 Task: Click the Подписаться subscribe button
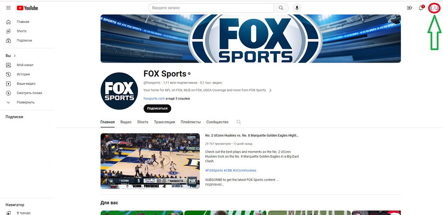tap(157, 108)
